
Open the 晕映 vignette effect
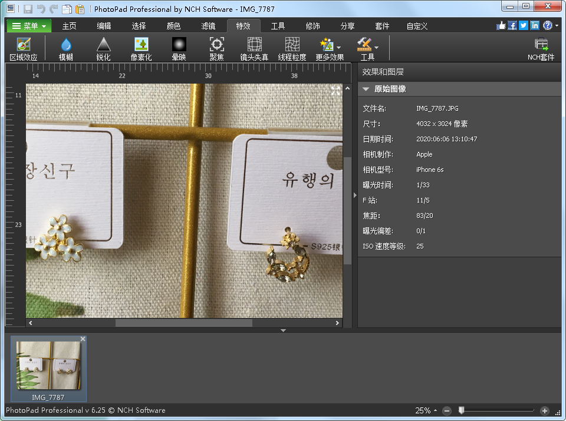pos(179,48)
